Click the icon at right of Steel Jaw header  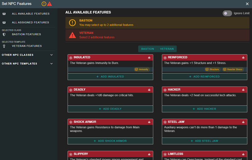click(x=243, y=122)
